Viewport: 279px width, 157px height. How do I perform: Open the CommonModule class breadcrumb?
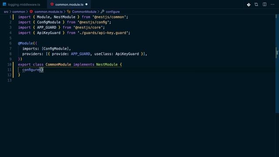84,12
